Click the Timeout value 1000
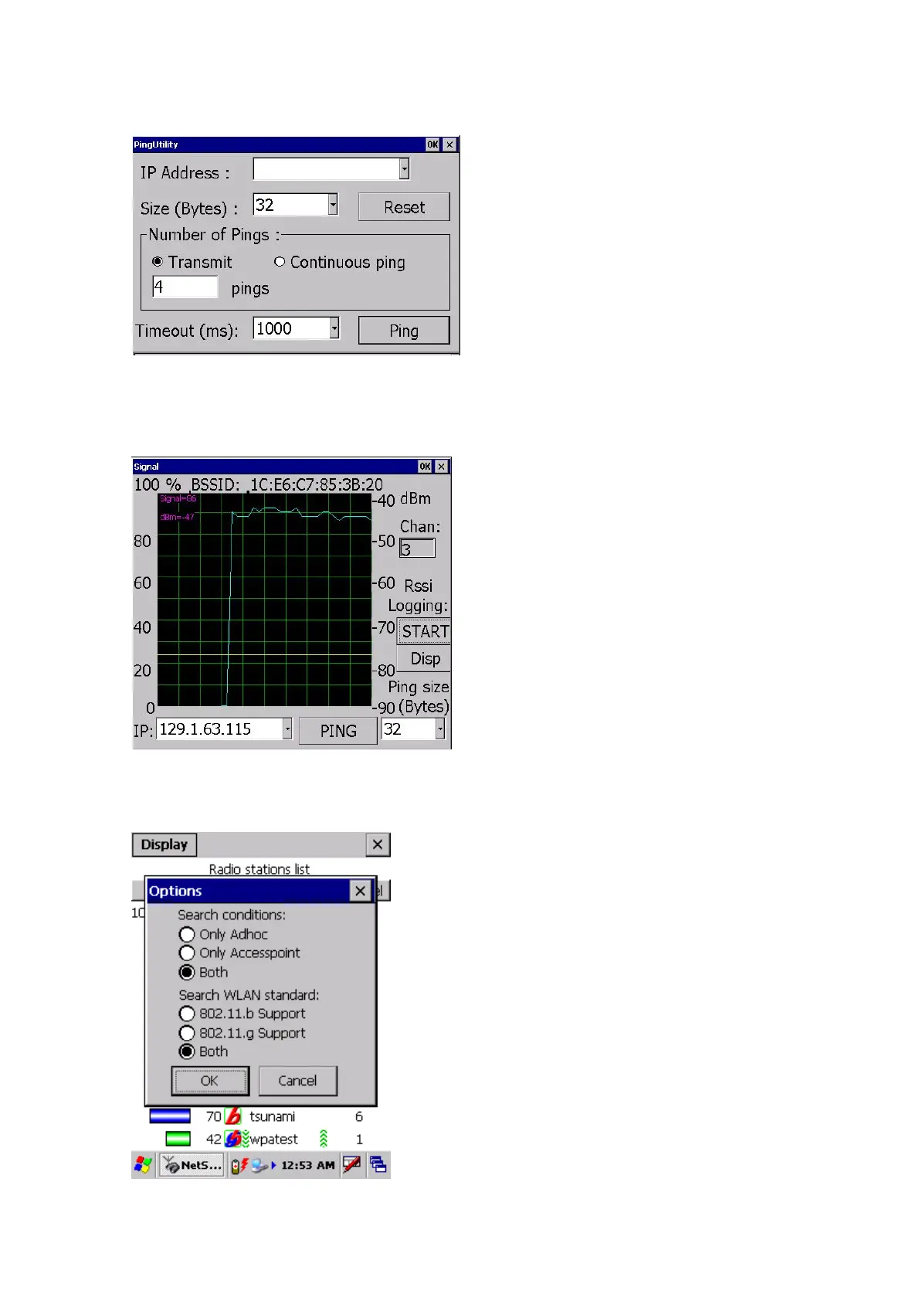919x1301 pixels. tap(292, 328)
